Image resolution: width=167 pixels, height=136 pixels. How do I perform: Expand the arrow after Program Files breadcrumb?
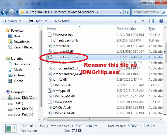pos(52,12)
